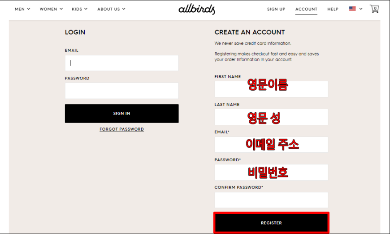Go to Allbirds logo homepage
This screenshot has width=390, height=234.
[x=197, y=9]
